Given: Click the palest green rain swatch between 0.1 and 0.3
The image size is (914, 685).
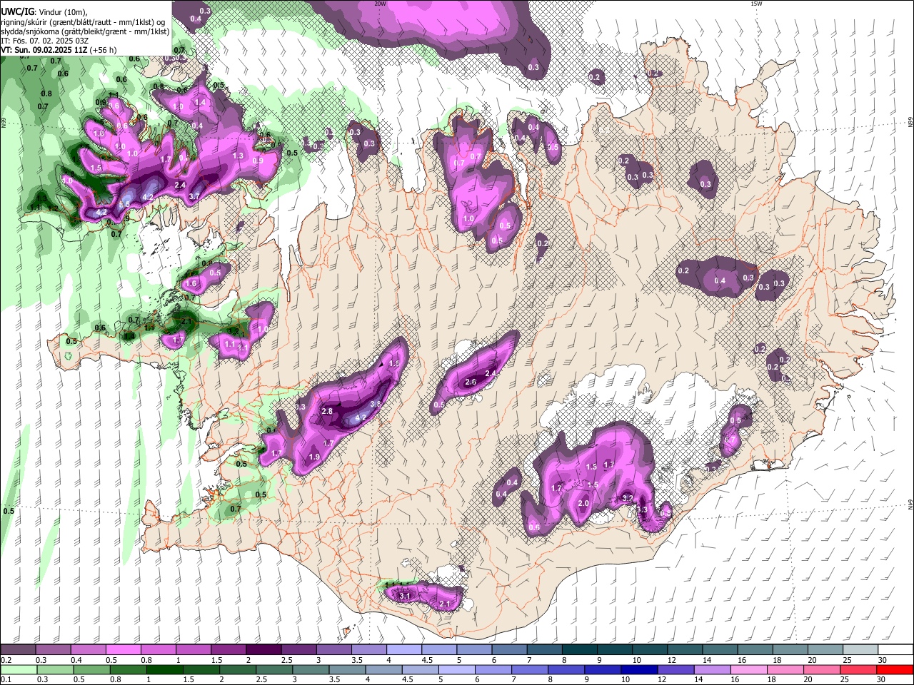Looking at the screenshot, I should coord(18,669).
